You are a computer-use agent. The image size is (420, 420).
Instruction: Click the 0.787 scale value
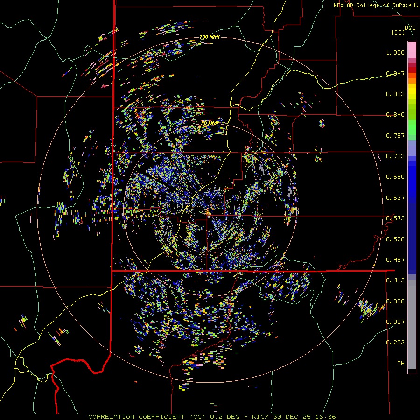pos(395,135)
